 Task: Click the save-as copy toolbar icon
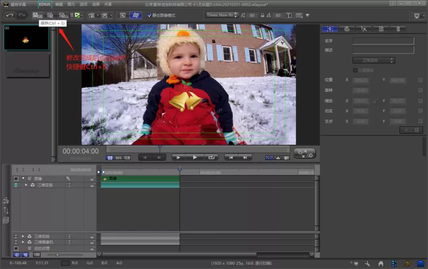click(x=50, y=15)
